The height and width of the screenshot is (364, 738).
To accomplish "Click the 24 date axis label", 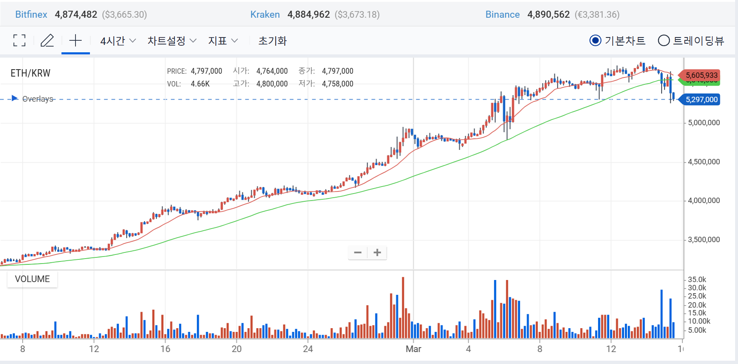I will [308, 349].
